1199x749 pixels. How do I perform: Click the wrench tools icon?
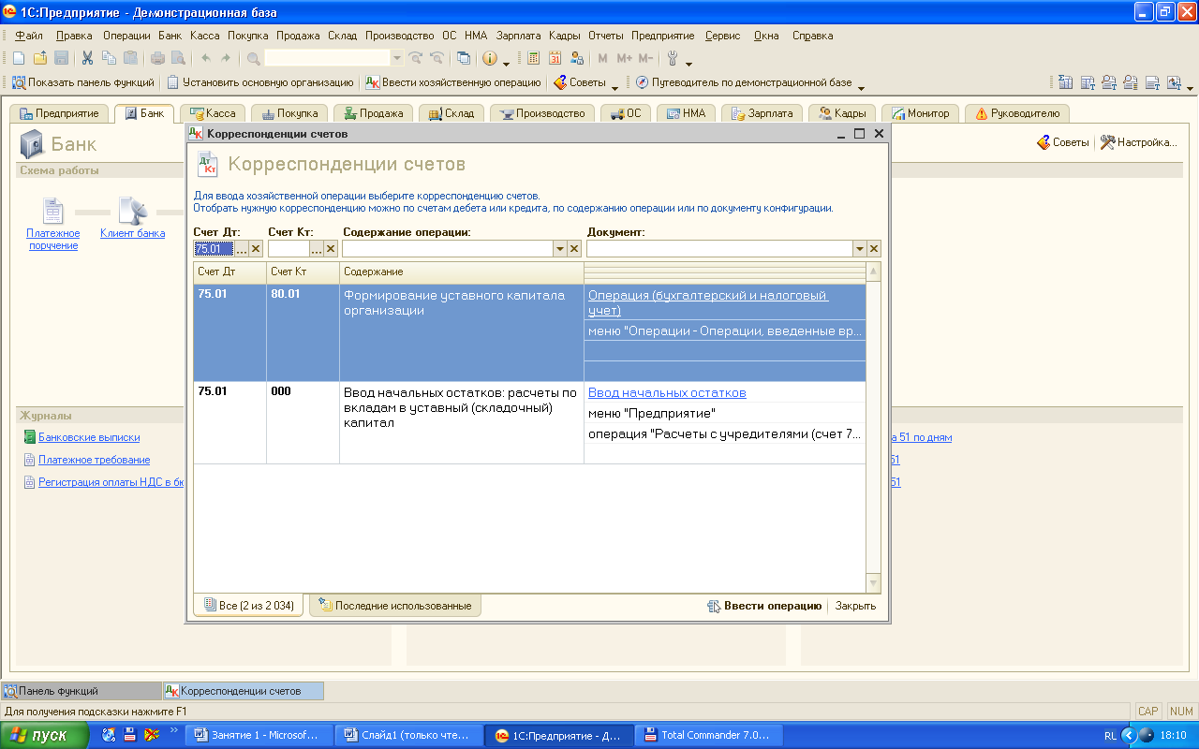pyautogui.click(x=673, y=58)
